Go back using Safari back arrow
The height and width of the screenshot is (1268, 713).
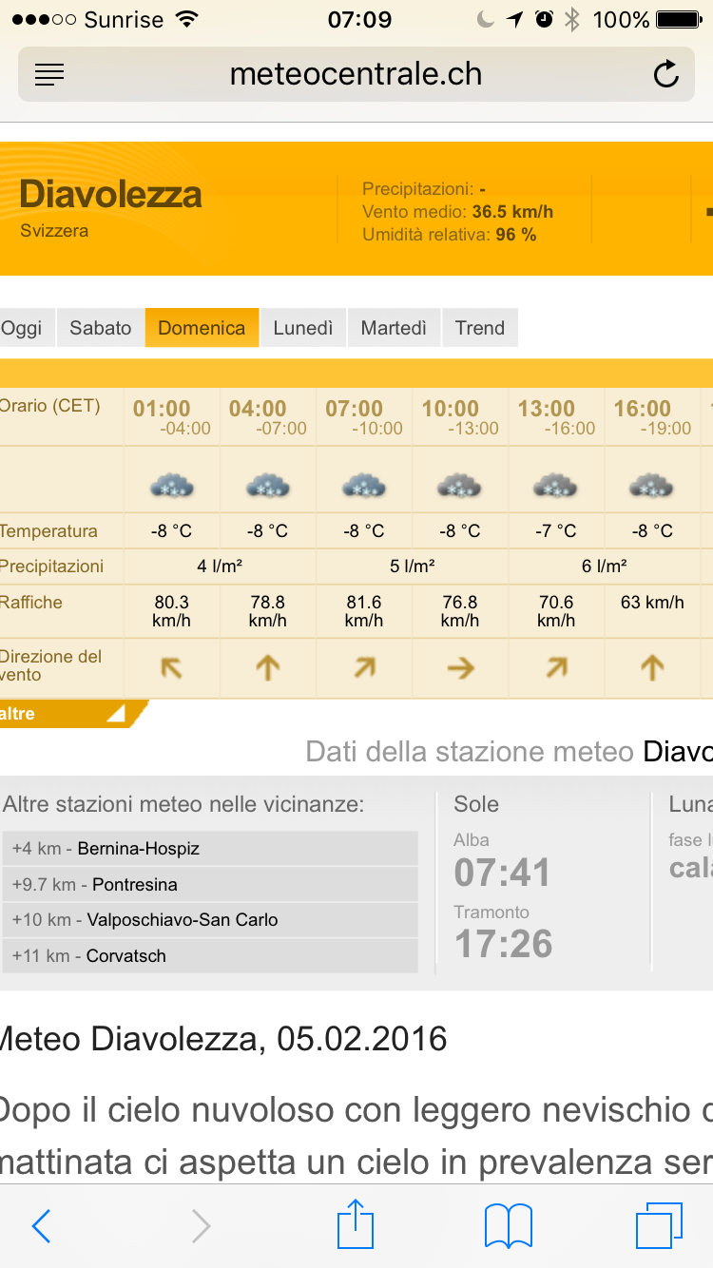(41, 1226)
